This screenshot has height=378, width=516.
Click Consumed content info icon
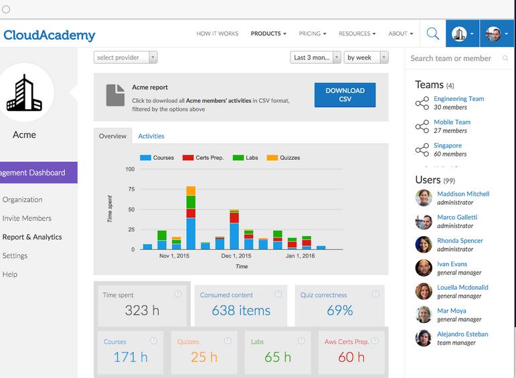click(278, 294)
